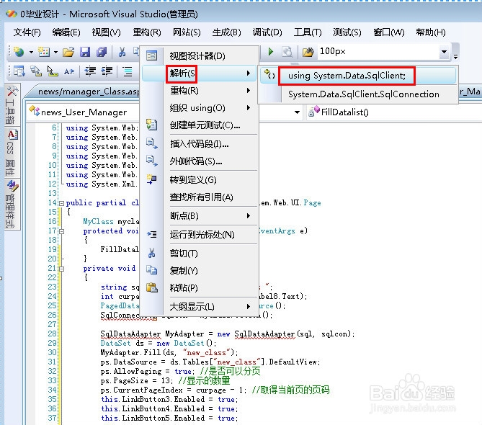Select 外侧代码(S)... menu entry
The width and height of the screenshot is (482, 425).
[199, 161]
